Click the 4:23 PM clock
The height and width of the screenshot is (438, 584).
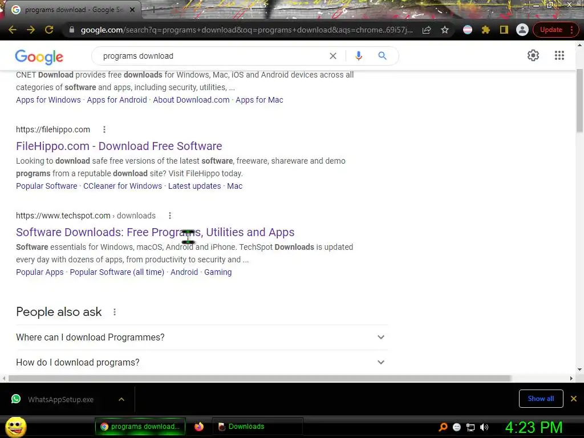(533, 427)
